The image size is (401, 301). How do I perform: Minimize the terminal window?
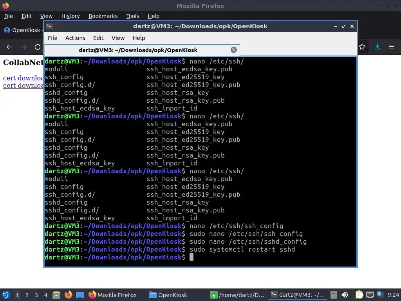[x=336, y=26]
